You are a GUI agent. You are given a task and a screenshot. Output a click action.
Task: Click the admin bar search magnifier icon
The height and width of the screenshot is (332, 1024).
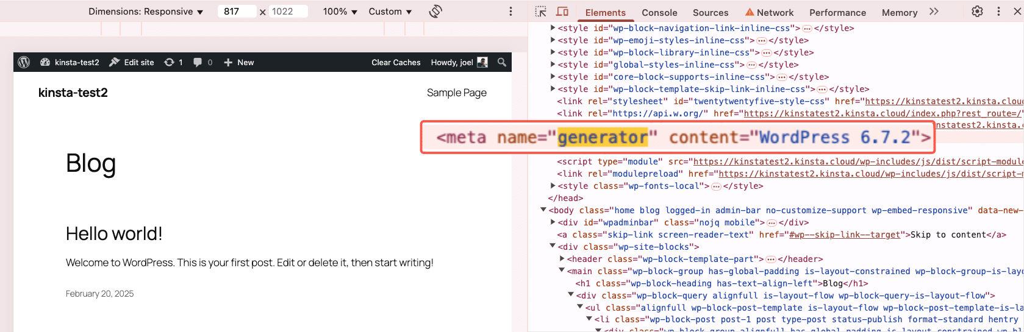click(502, 62)
